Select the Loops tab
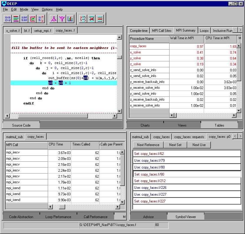This screenshot has width=245, height=234. 204,31
